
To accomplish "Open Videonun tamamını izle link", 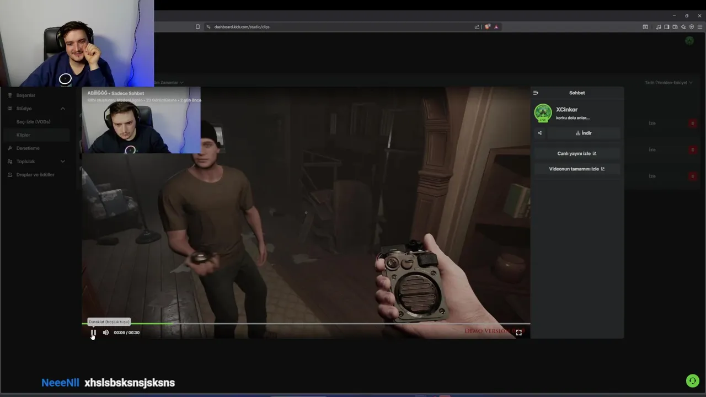I will coord(577,169).
